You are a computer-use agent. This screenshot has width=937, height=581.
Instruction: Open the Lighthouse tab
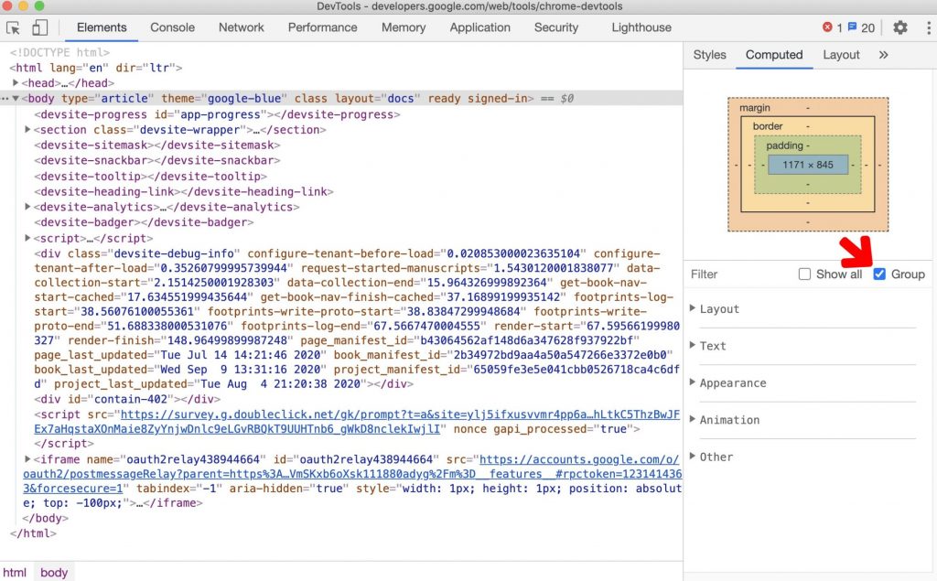(641, 27)
